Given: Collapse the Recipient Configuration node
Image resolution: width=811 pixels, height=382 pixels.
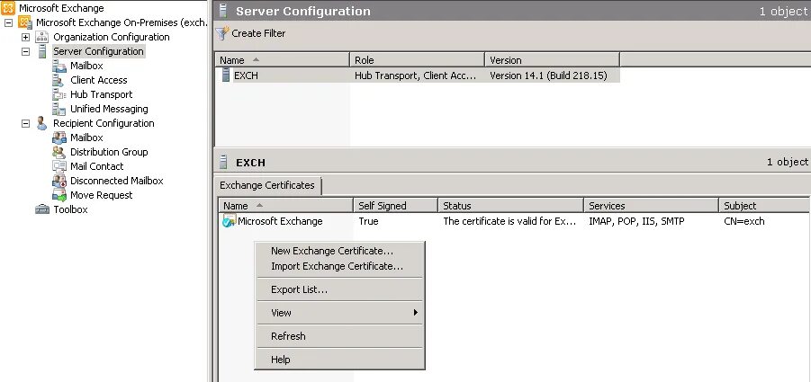Looking at the screenshot, I should (x=25, y=123).
